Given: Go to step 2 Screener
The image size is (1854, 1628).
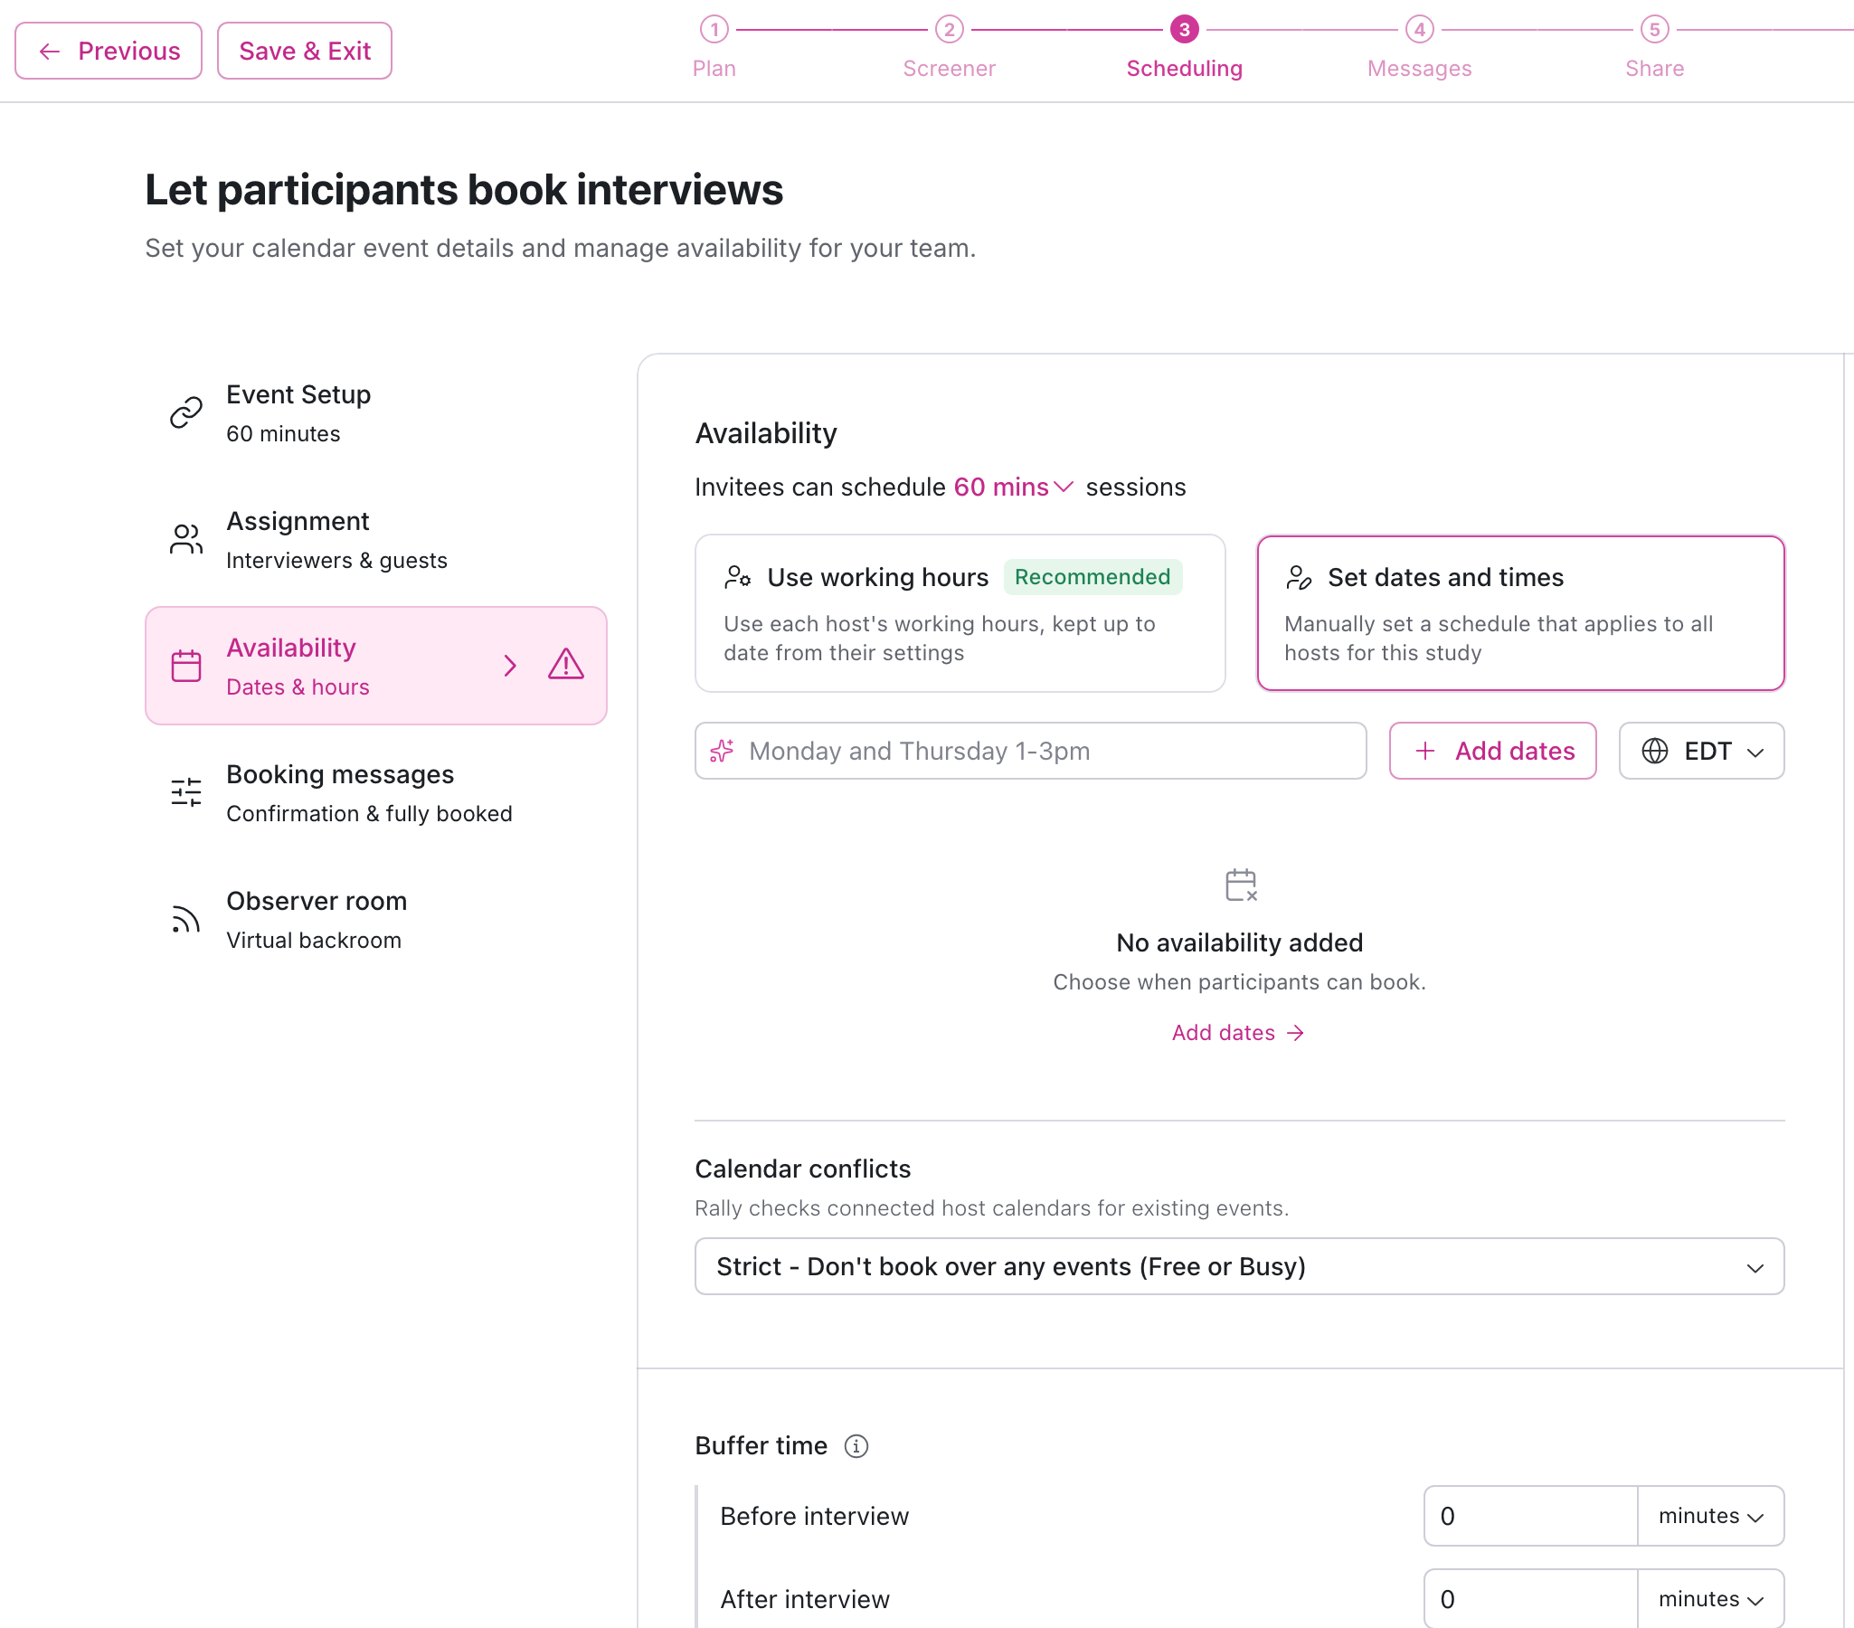Looking at the screenshot, I should (x=949, y=50).
